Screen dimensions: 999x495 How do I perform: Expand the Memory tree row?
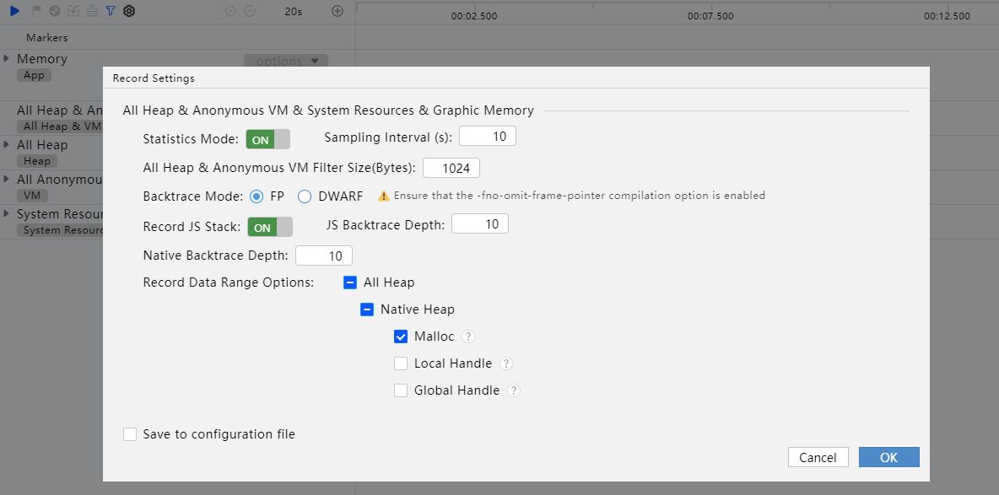(x=7, y=58)
